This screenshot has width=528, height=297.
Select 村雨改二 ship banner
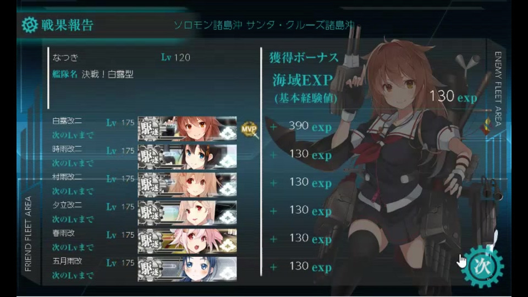coord(187,185)
